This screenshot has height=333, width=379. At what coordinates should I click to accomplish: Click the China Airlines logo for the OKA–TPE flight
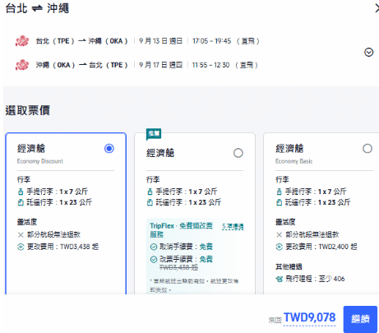pyautogui.click(x=22, y=65)
